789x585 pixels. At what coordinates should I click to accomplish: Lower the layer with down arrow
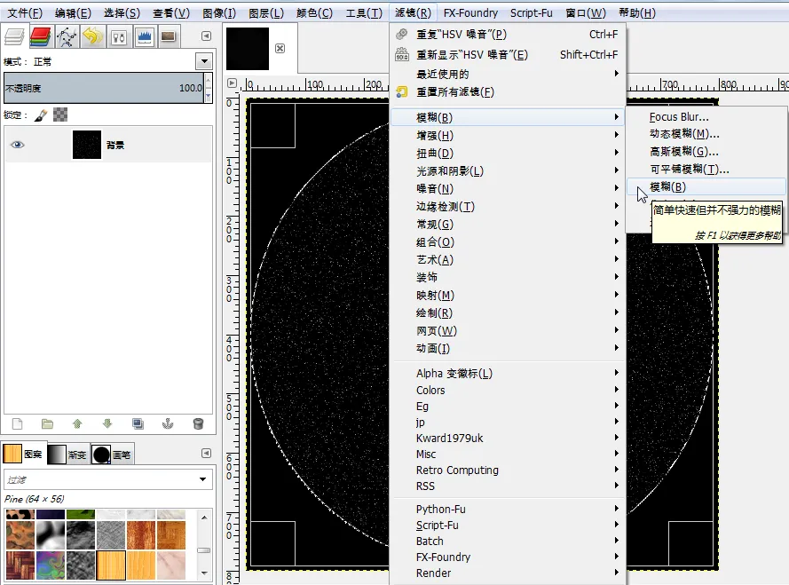click(x=107, y=423)
